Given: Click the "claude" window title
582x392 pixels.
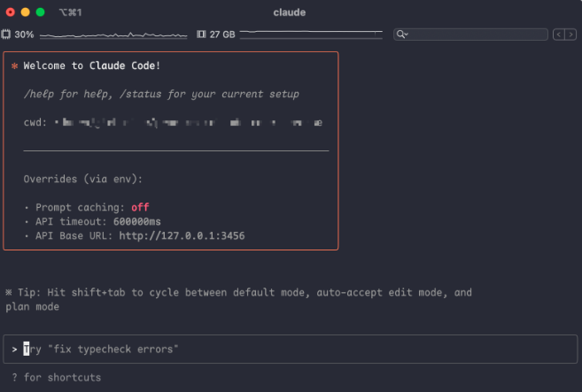Looking at the screenshot, I should click(x=291, y=12).
